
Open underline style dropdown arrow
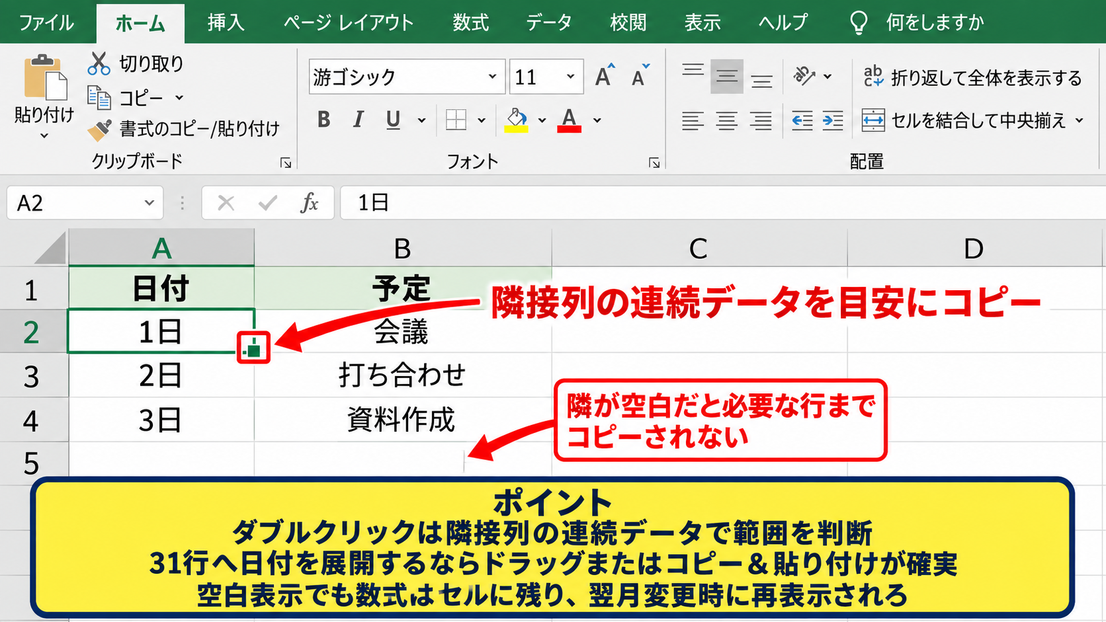421,120
